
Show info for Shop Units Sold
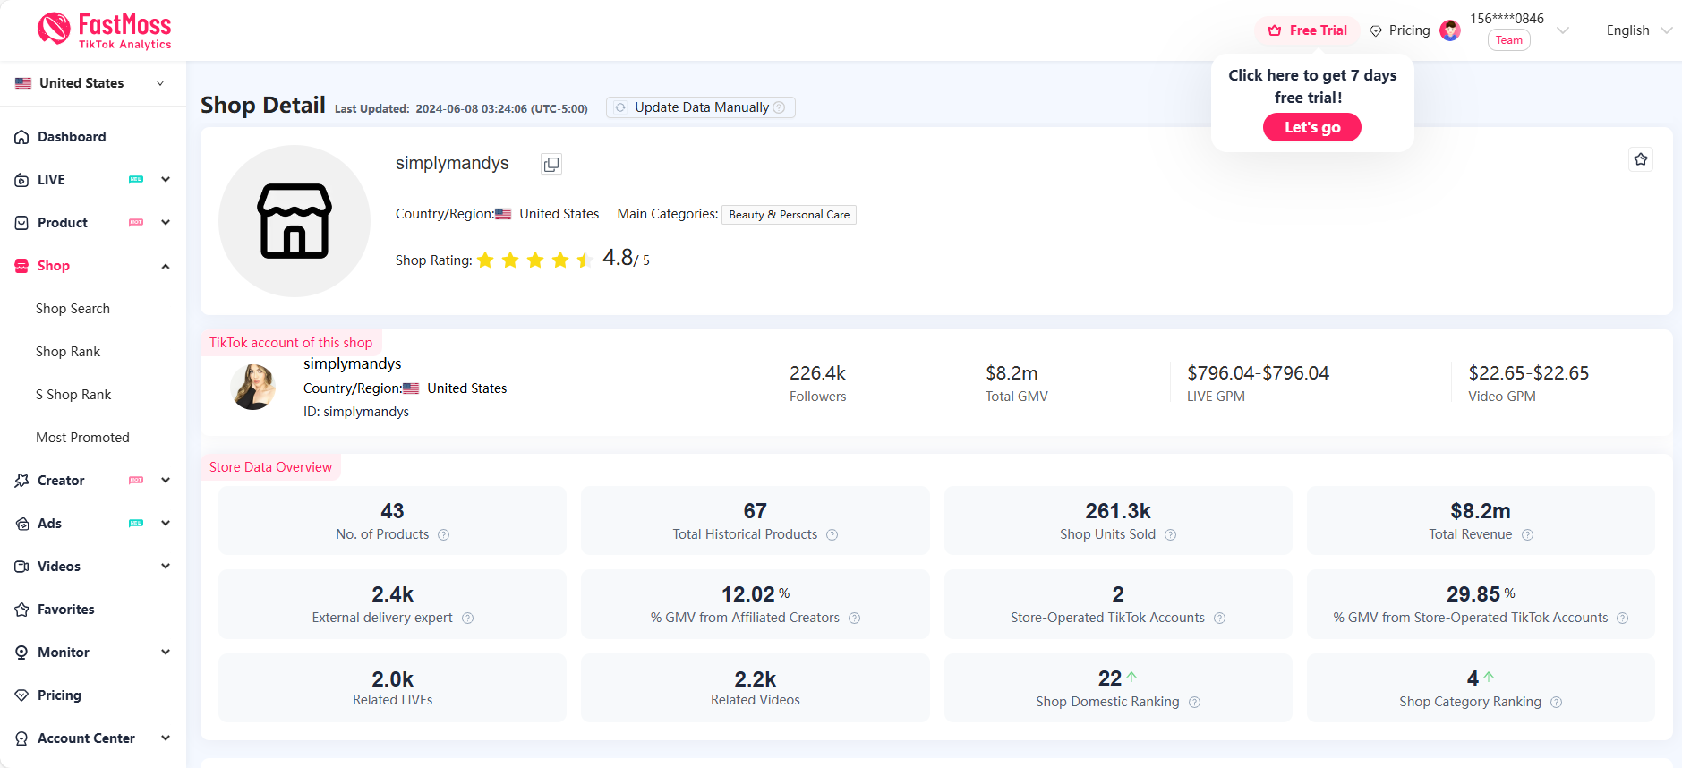click(x=1170, y=535)
